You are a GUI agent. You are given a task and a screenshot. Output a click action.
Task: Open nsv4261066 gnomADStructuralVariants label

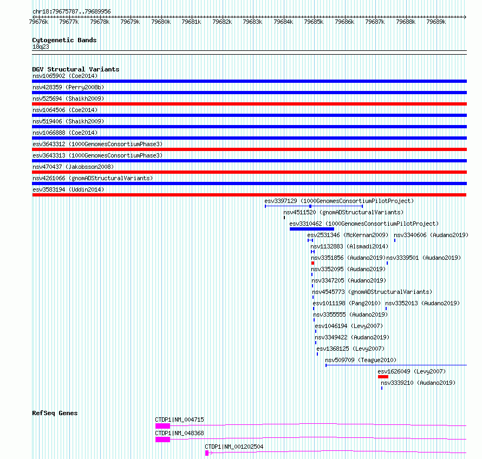tap(93, 178)
